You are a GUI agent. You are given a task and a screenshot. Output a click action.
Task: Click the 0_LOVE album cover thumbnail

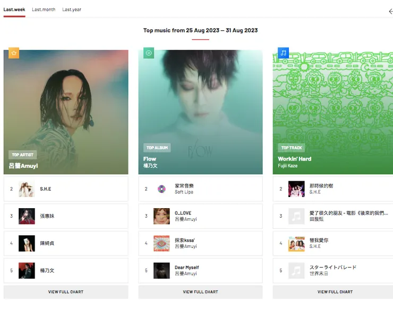pos(161,216)
